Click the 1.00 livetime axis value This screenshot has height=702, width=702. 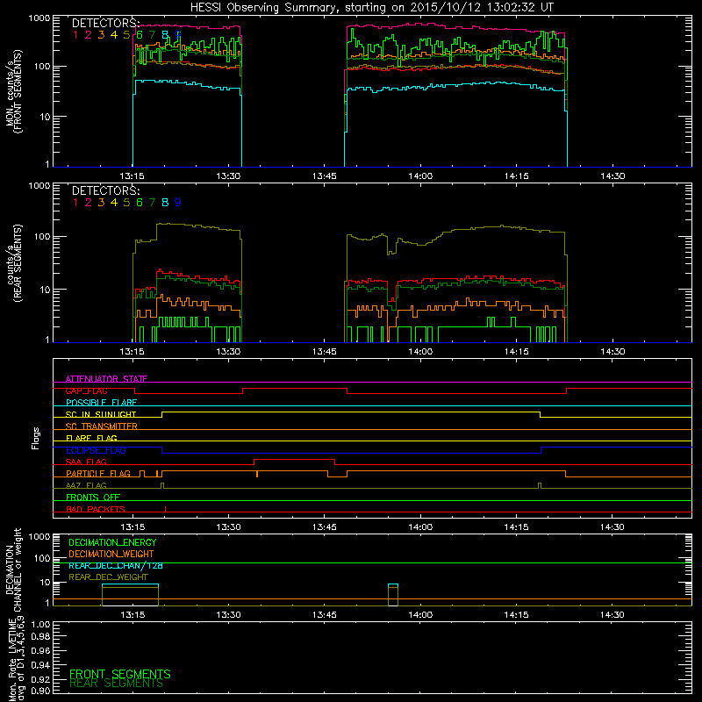(x=40, y=625)
